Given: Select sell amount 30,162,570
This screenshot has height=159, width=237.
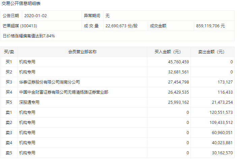Looking at the screenshot, I should 223,153.
